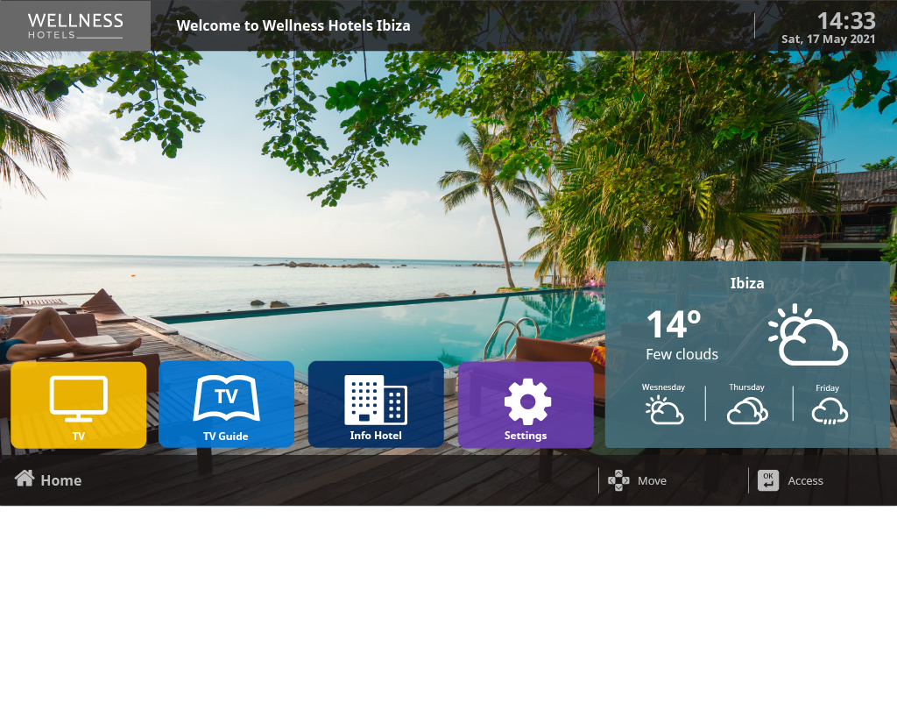Click the Home label in bottom bar
This screenshot has height=724, width=897.
click(x=60, y=480)
